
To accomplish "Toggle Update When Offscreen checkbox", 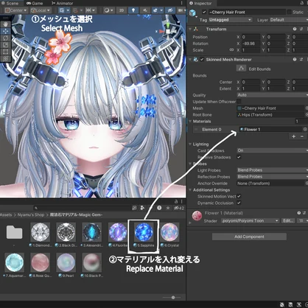I will 239,102.
